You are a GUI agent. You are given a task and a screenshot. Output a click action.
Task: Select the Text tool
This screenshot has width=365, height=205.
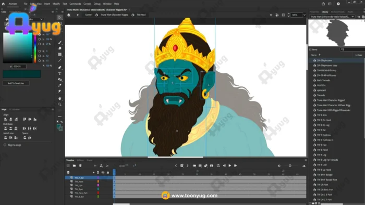[60, 73]
